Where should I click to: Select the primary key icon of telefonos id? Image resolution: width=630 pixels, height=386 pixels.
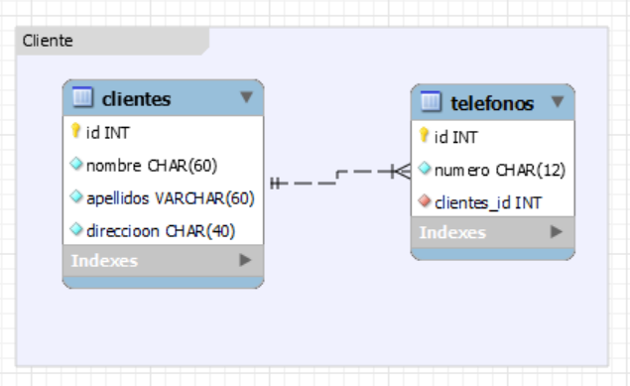point(424,135)
